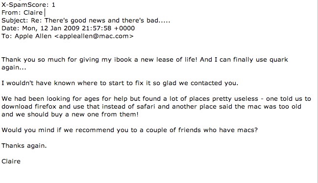Click the Claire signature at bottom

pos(11,161)
